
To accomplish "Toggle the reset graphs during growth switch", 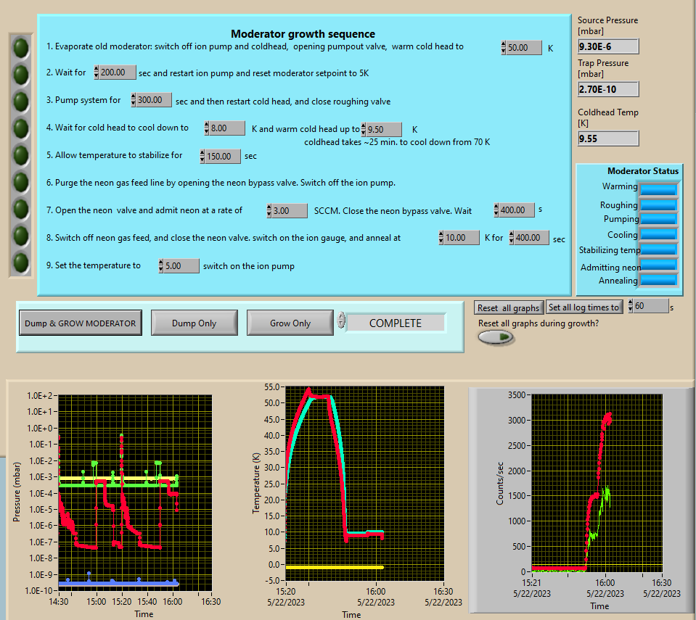I will coord(496,337).
